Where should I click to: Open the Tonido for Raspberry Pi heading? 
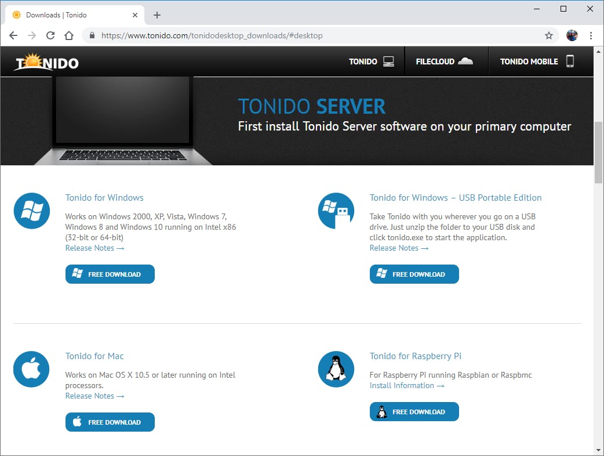click(x=415, y=356)
